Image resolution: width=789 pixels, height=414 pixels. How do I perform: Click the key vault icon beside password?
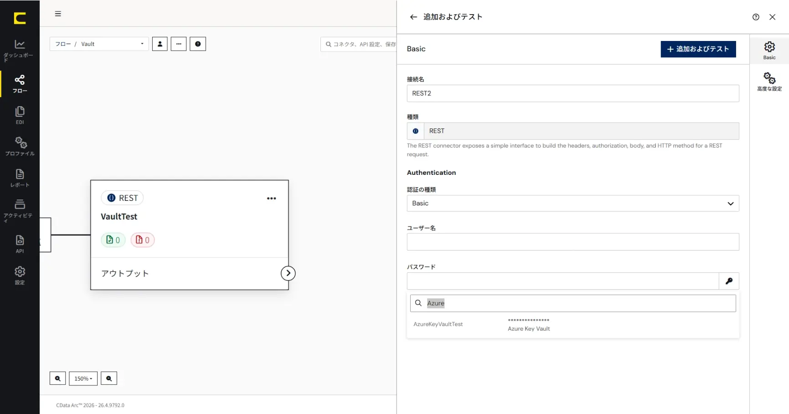[729, 281]
